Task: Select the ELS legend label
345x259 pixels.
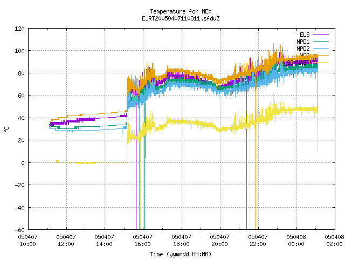Action: (305, 35)
